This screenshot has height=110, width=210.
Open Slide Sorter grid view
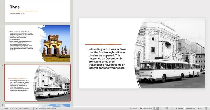coord(161,108)
